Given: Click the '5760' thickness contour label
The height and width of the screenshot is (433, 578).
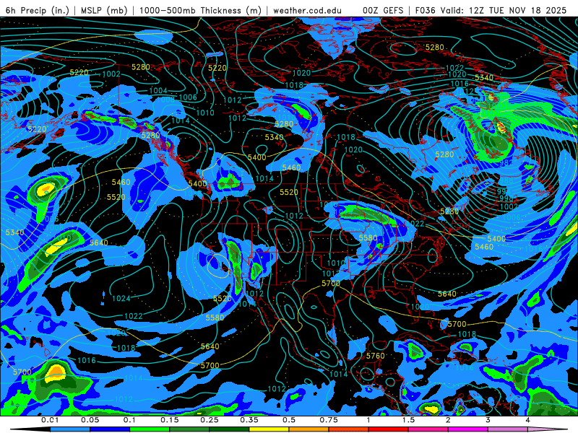Looking at the screenshot, I should pos(375,356).
